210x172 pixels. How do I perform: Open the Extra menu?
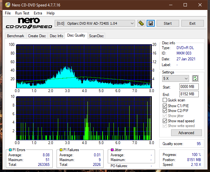pos(38,13)
